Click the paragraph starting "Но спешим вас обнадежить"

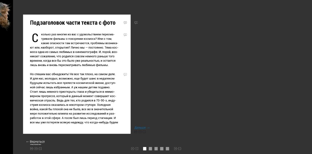click(x=74, y=98)
